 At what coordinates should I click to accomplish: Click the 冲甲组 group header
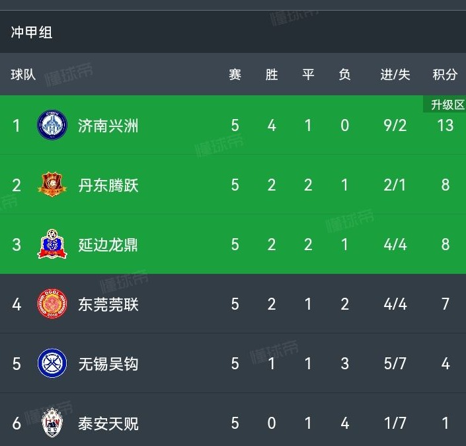tap(32, 32)
